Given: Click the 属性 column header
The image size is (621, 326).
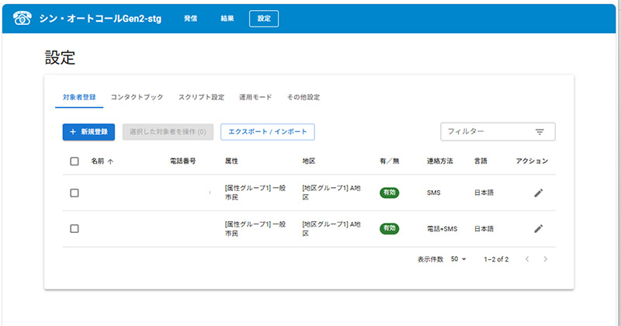Looking at the screenshot, I should click(x=231, y=161).
